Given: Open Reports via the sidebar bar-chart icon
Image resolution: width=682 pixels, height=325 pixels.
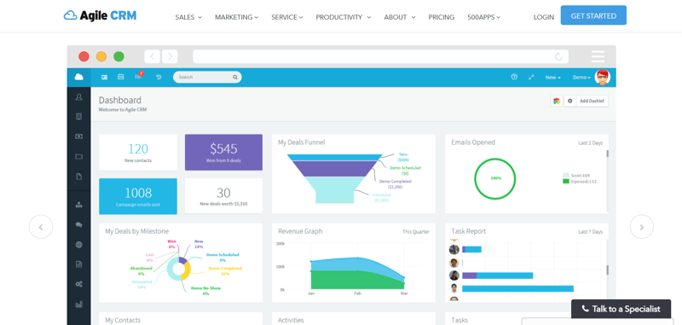Looking at the screenshot, I should pos(78,305).
